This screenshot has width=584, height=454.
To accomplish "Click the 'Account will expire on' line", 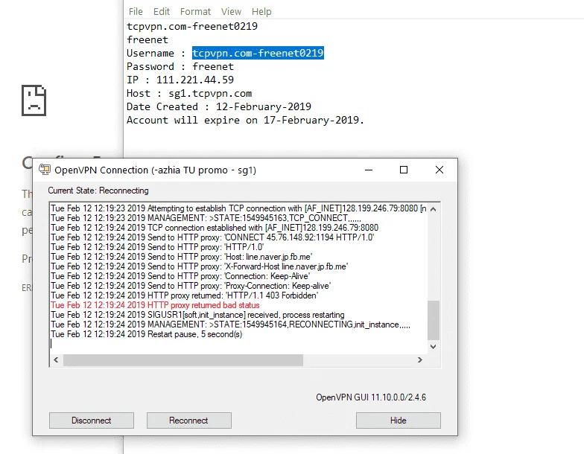I will [245, 120].
